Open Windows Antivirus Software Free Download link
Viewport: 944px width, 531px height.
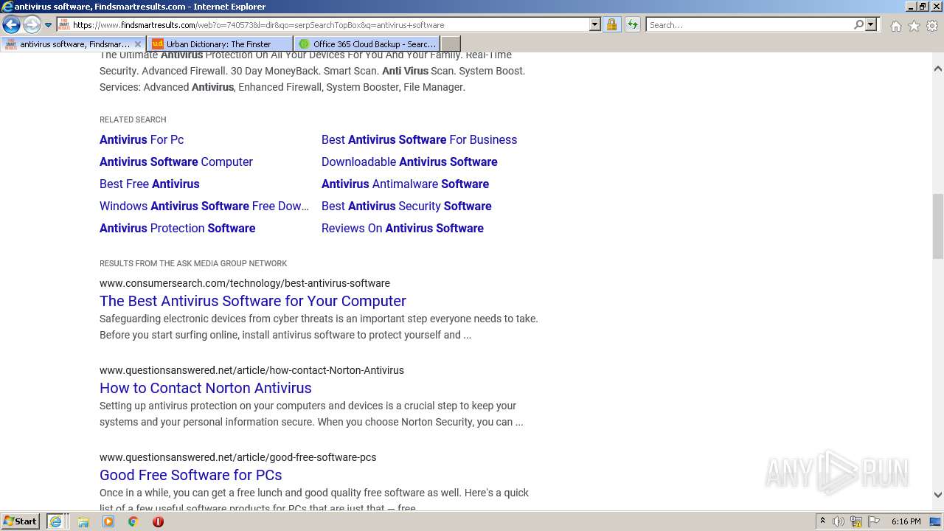[204, 206]
